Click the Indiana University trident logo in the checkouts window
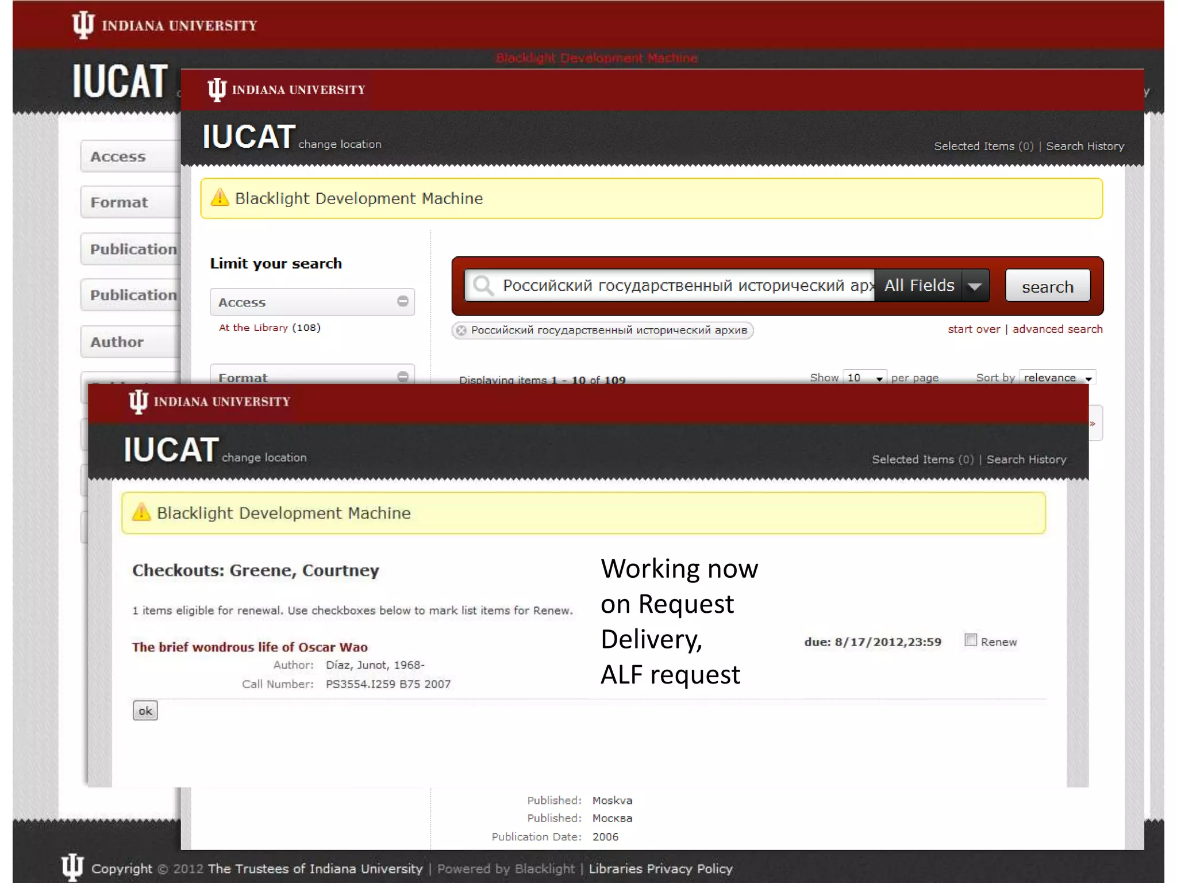Image resolution: width=1177 pixels, height=883 pixels. coord(138,401)
